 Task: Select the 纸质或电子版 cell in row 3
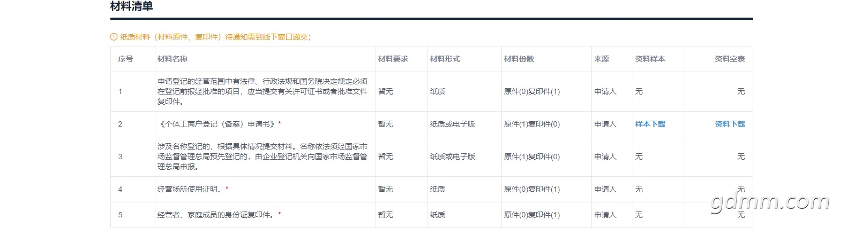pos(452,156)
